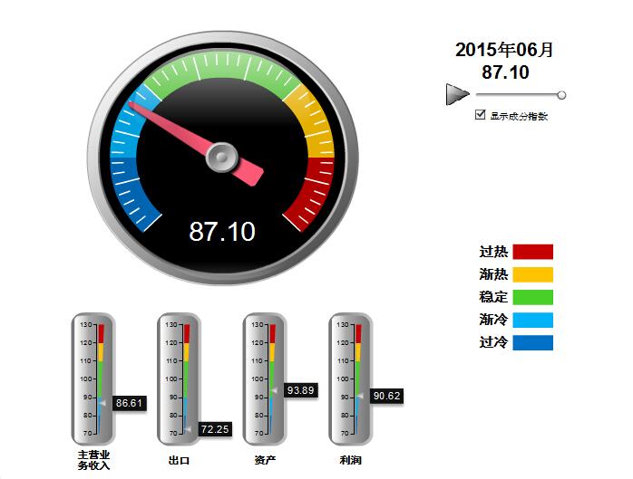
Task: Click the 利润 thermometer gauge
Action: point(348,378)
